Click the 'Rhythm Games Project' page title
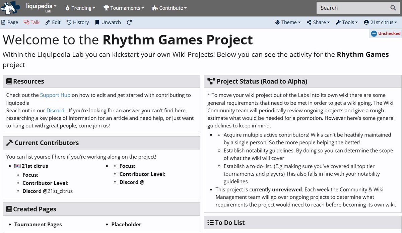This screenshot has width=402, height=233. (178, 40)
